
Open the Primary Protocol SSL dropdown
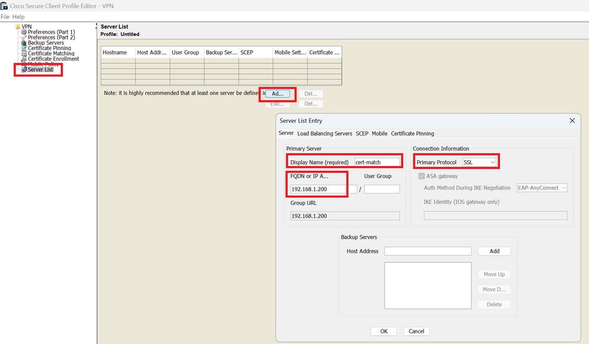pos(479,162)
